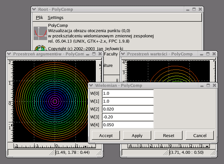Viewport: 224px width, 164px height.
Task: Click the W[0] coefficient field
Action: click(x=128, y=93)
